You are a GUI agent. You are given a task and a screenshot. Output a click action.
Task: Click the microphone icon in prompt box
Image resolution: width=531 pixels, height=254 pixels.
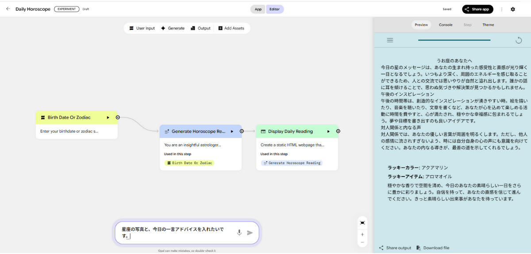click(x=239, y=232)
